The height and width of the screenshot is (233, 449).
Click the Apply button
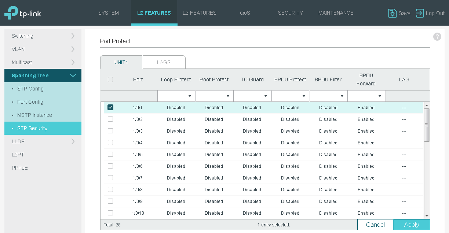click(x=412, y=225)
